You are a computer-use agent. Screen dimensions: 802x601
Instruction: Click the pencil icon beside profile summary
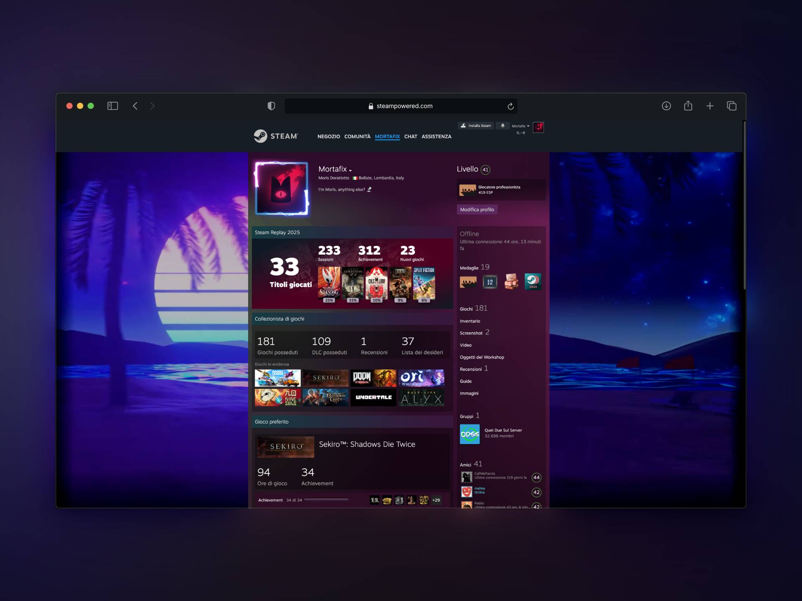click(369, 189)
